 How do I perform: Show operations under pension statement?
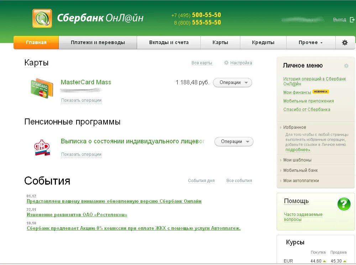pyautogui.click(x=81, y=154)
